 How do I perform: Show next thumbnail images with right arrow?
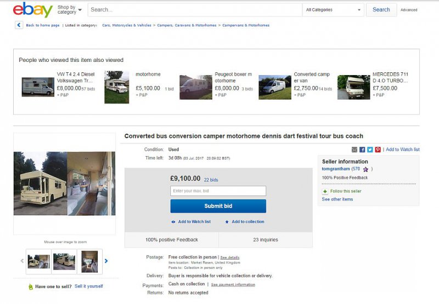point(106,261)
